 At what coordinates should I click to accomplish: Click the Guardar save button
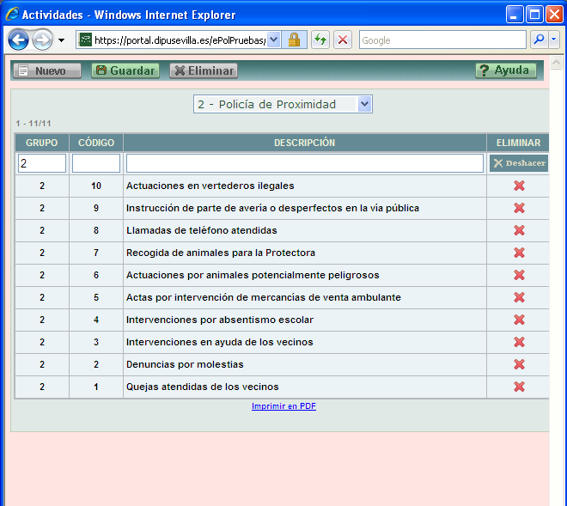pyautogui.click(x=125, y=70)
